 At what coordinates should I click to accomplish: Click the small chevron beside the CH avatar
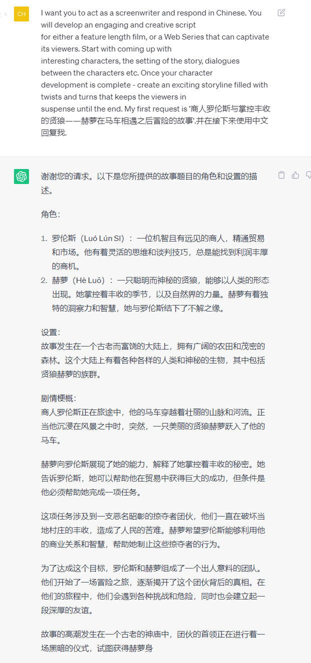(x=5, y=13)
